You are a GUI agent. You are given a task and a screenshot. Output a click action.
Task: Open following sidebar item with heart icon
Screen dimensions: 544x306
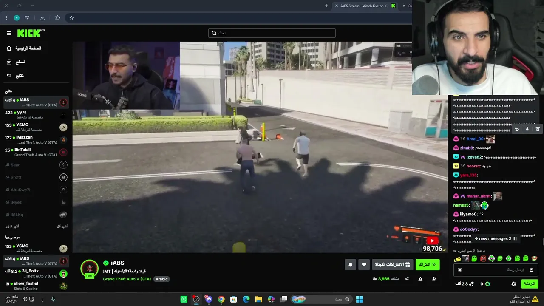(x=15, y=76)
